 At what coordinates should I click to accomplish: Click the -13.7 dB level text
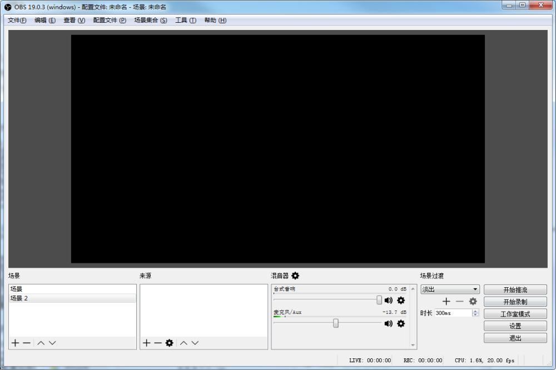click(394, 312)
